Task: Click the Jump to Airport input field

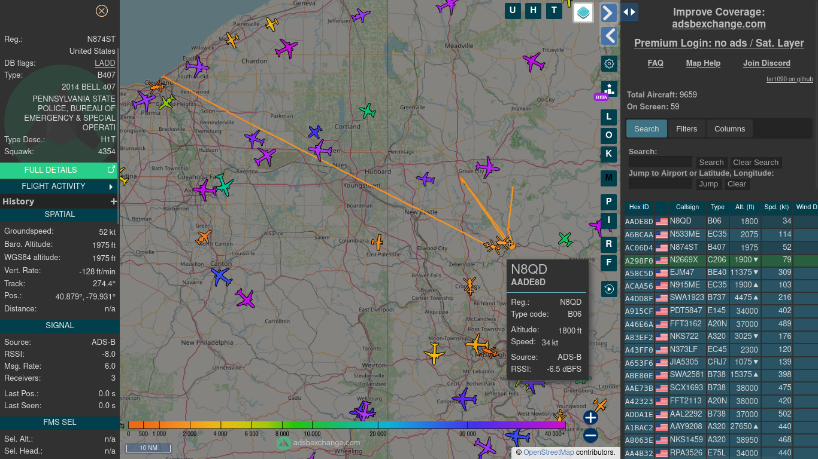Action: 661,183
